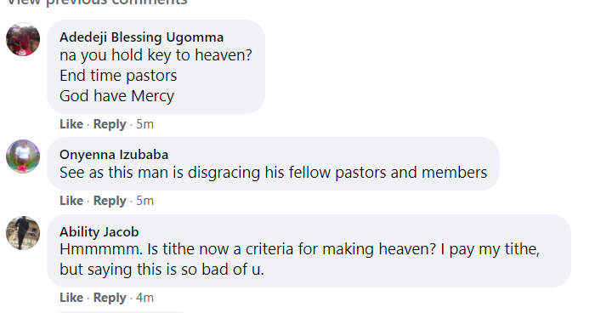Open Adedeji Blessing Ugomma's profile picture
The image size is (612, 313).
[x=23, y=39]
